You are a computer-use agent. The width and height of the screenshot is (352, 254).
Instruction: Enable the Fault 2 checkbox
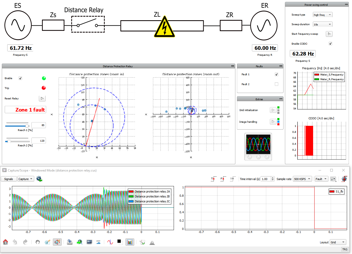276,84
